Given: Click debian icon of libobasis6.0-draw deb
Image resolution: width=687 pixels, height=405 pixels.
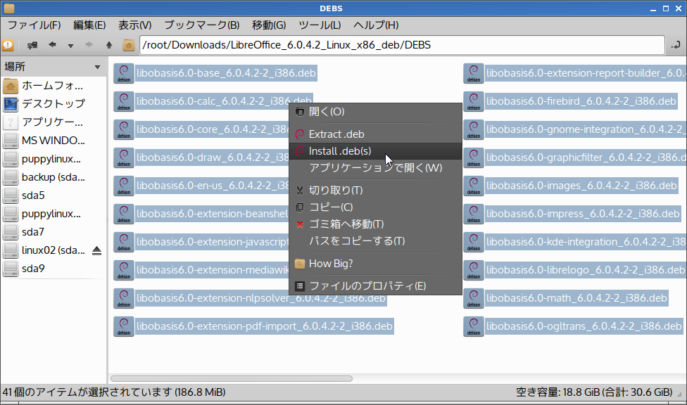Looking at the screenshot, I should pyautogui.click(x=124, y=157).
